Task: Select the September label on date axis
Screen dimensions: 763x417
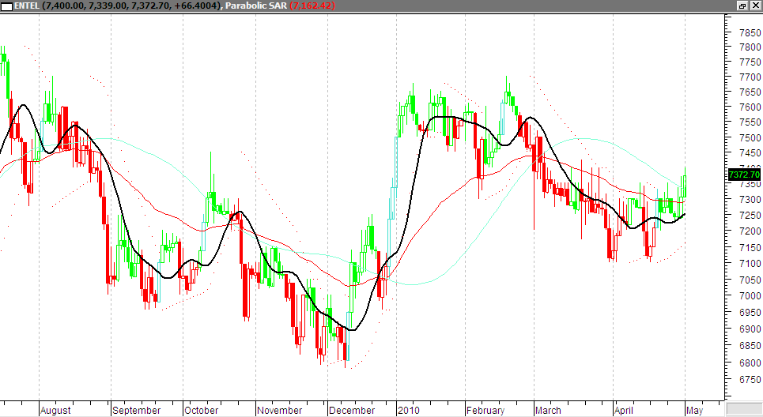Action: pos(137,411)
